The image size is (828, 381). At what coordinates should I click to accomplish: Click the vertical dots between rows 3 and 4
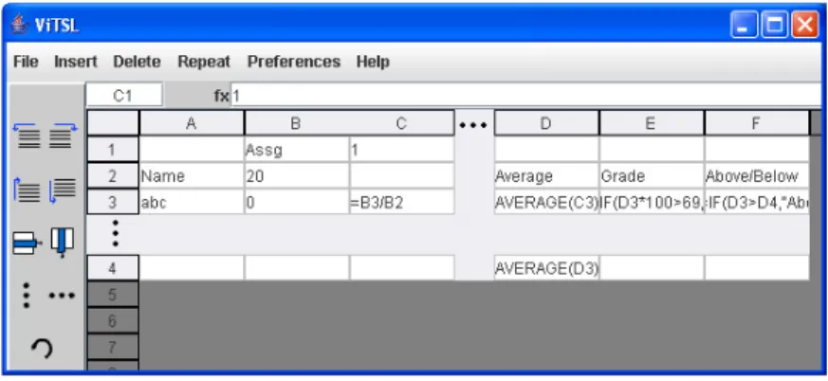pyautogui.click(x=116, y=234)
